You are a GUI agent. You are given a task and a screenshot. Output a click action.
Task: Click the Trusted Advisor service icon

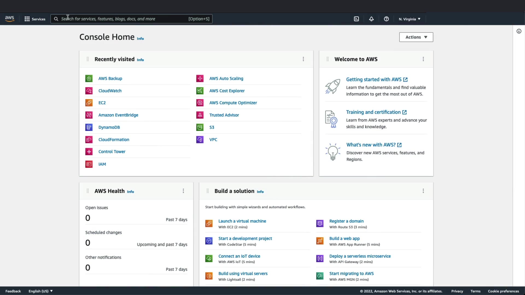(200, 115)
